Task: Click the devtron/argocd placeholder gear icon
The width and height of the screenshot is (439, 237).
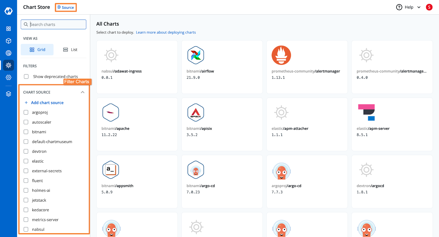Action: tap(366, 170)
